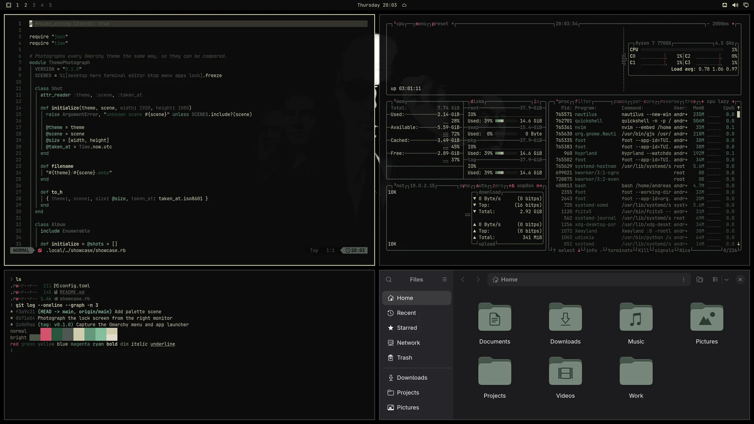Go back in Files navigation
Screen dimensions: 754x424
(463, 280)
